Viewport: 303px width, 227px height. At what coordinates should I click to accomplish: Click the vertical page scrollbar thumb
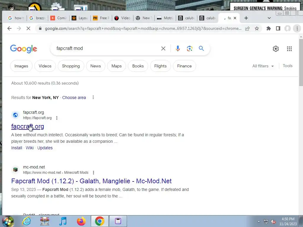(301, 62)
